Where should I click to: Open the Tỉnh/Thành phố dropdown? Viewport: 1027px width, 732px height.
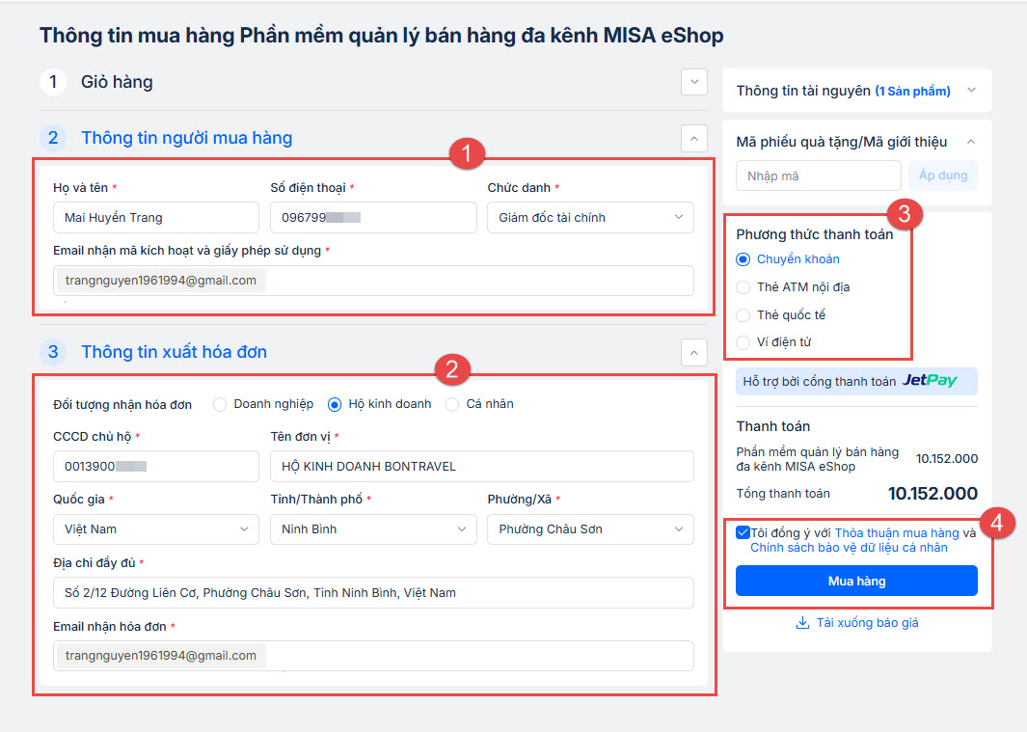373,529
